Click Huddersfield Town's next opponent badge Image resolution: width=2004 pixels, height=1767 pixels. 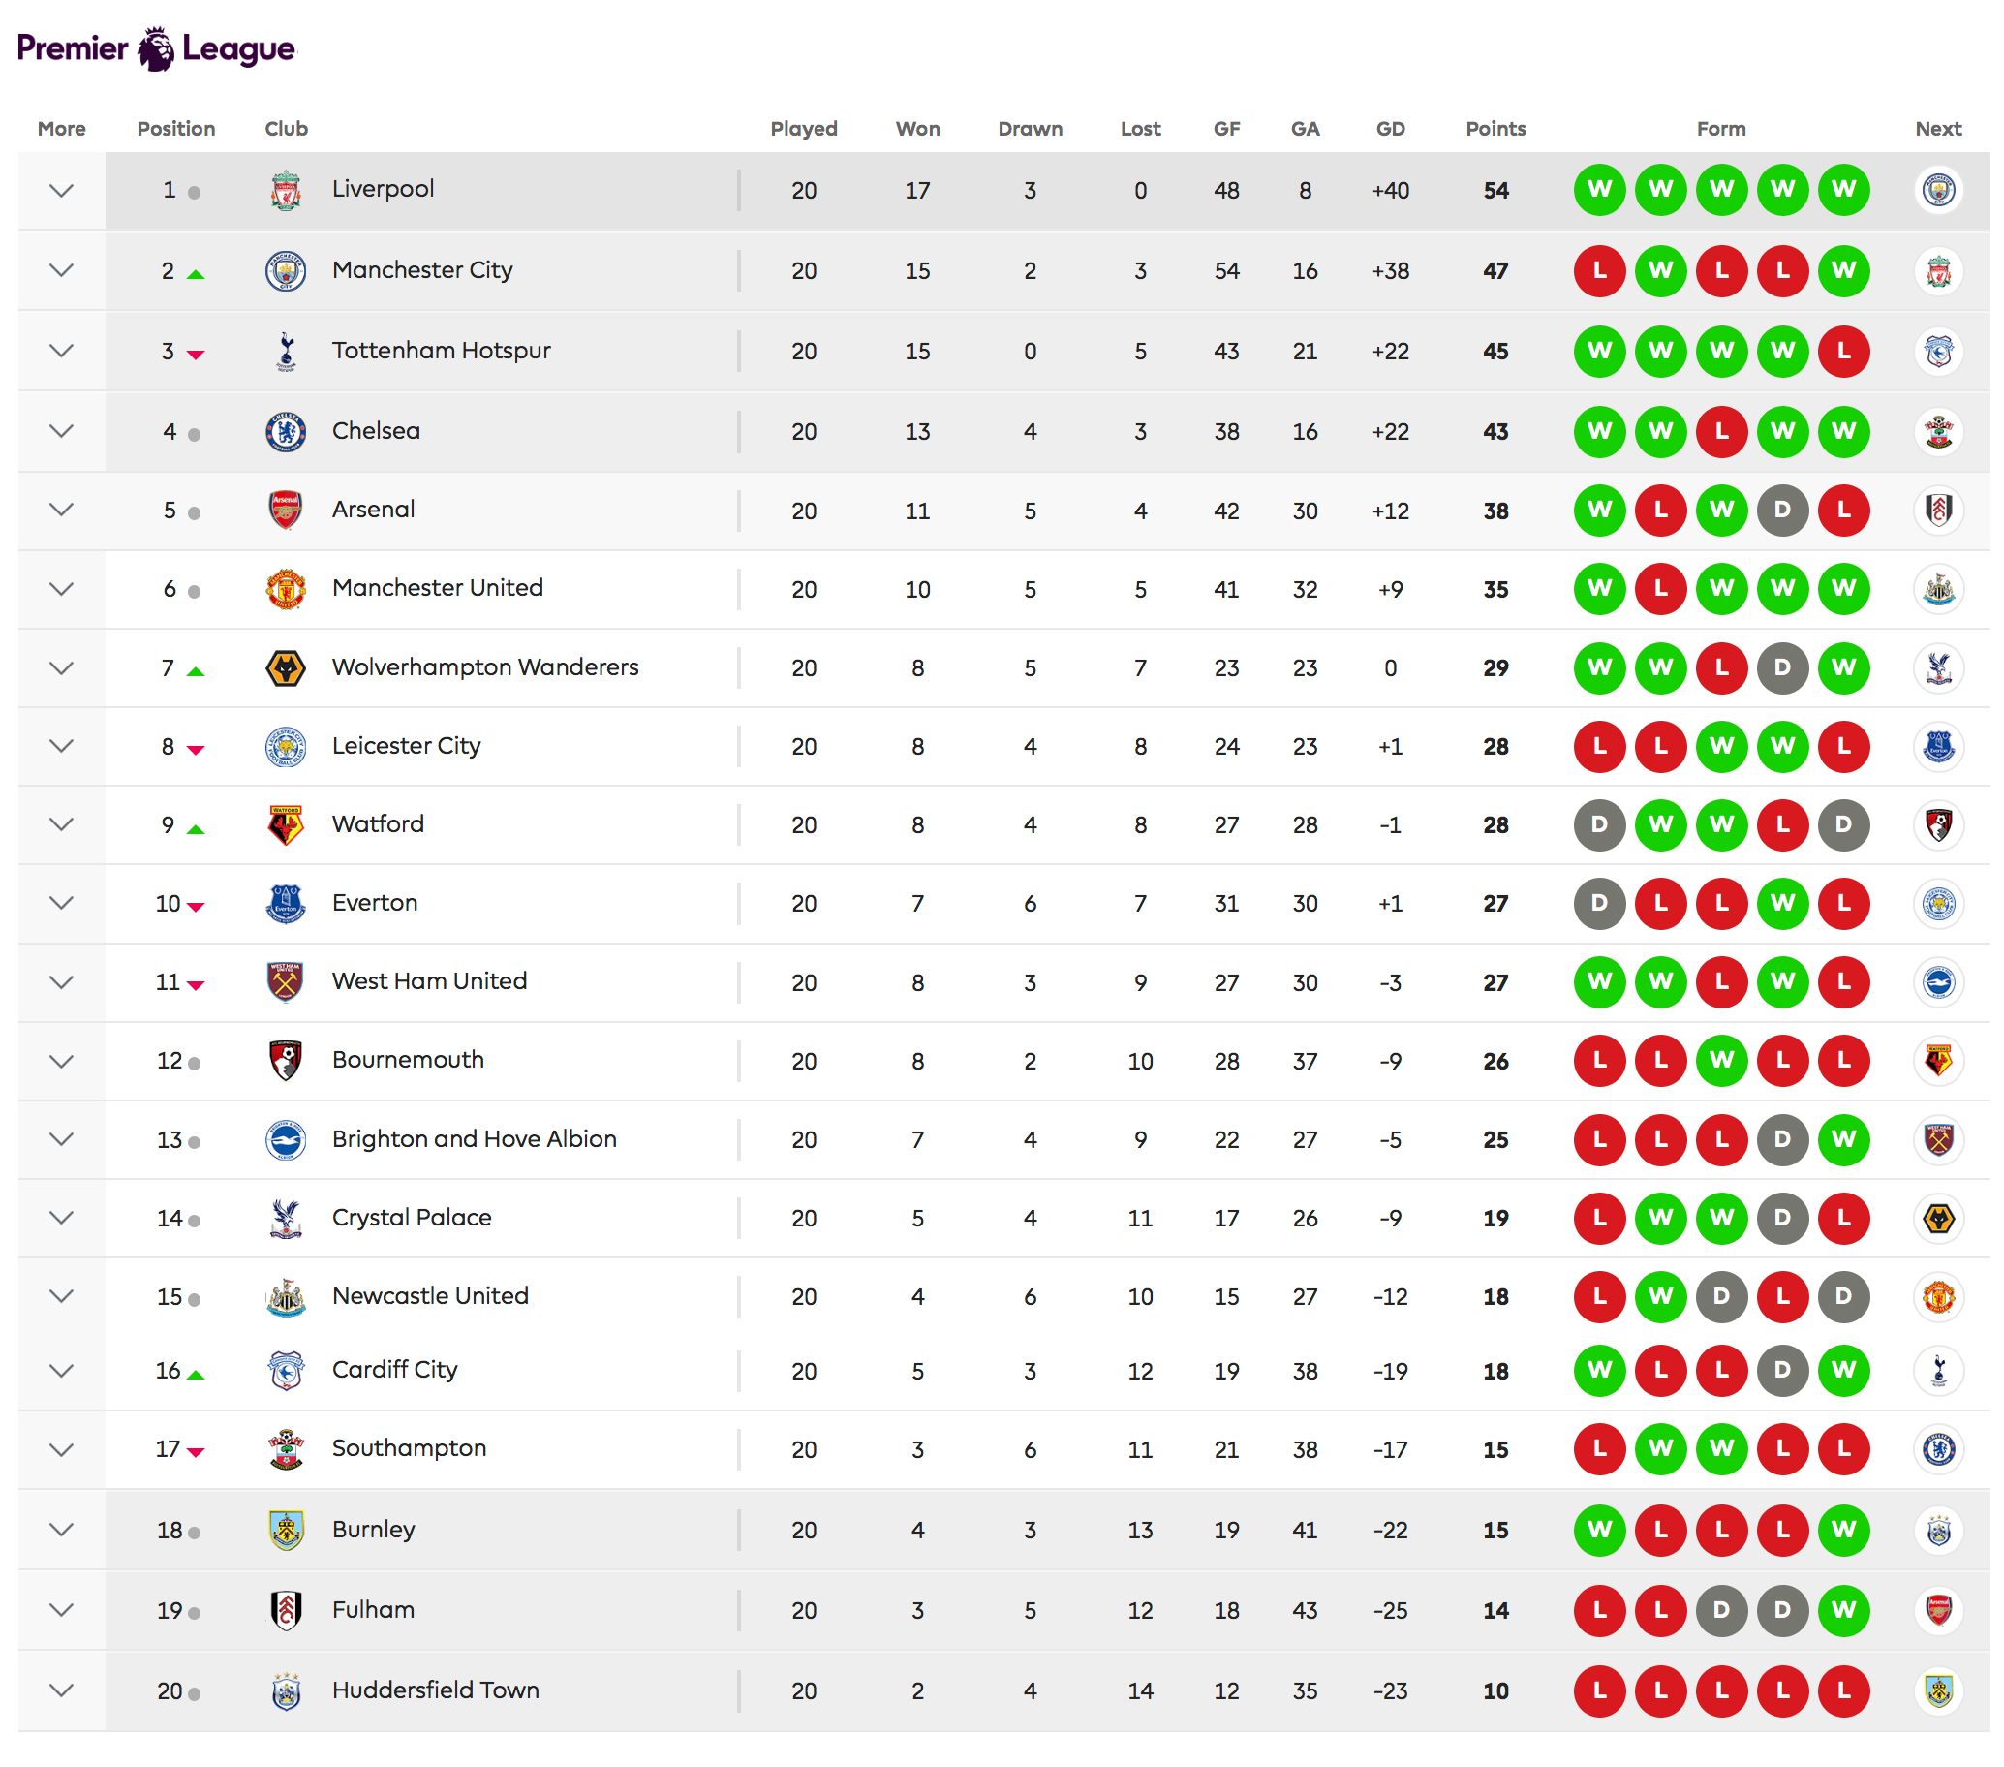pos(1937,1690)
